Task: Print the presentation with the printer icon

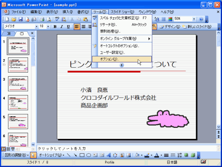Action: click(x=42, y=19)
